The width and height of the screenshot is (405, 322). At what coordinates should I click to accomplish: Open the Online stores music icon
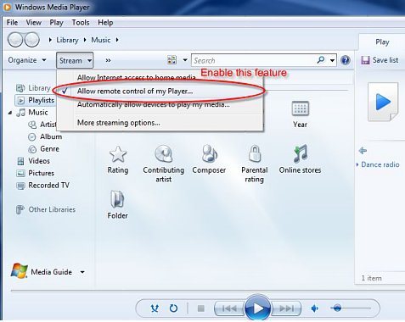pyautogui.click(x=300, y=153)
